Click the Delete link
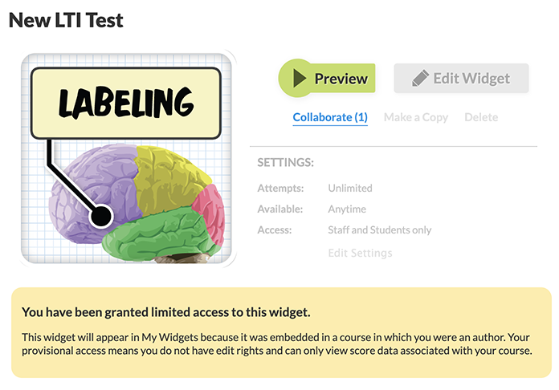The height and width of the screenshot is (390, 559). click(x=481, y=117)
